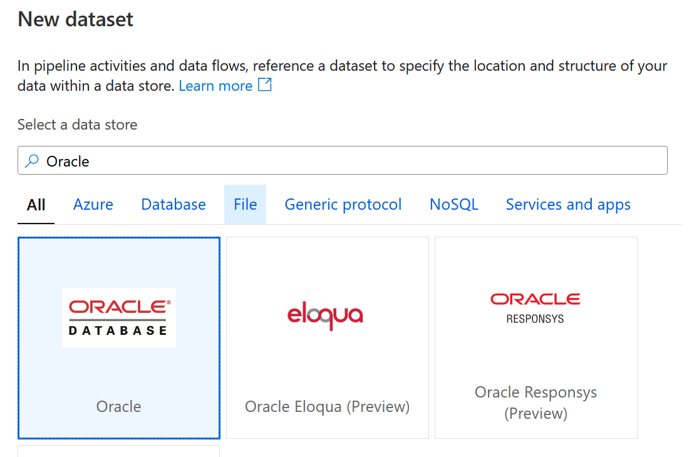This screenshot has width=694, height=457.
Task: Focus the data store search box
Action: pos(351,161)
